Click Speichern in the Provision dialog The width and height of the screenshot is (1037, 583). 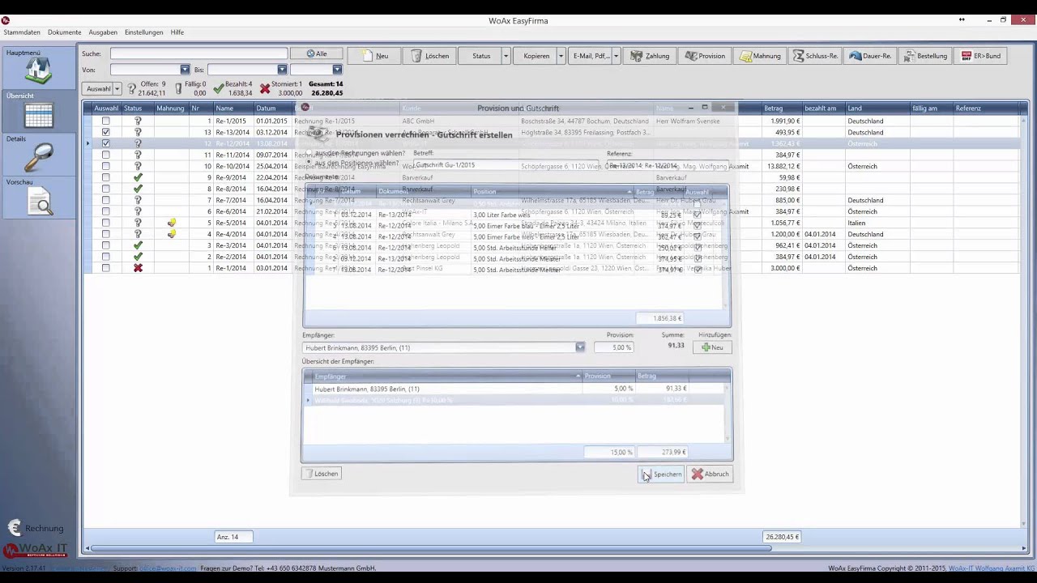click(662, 474)
